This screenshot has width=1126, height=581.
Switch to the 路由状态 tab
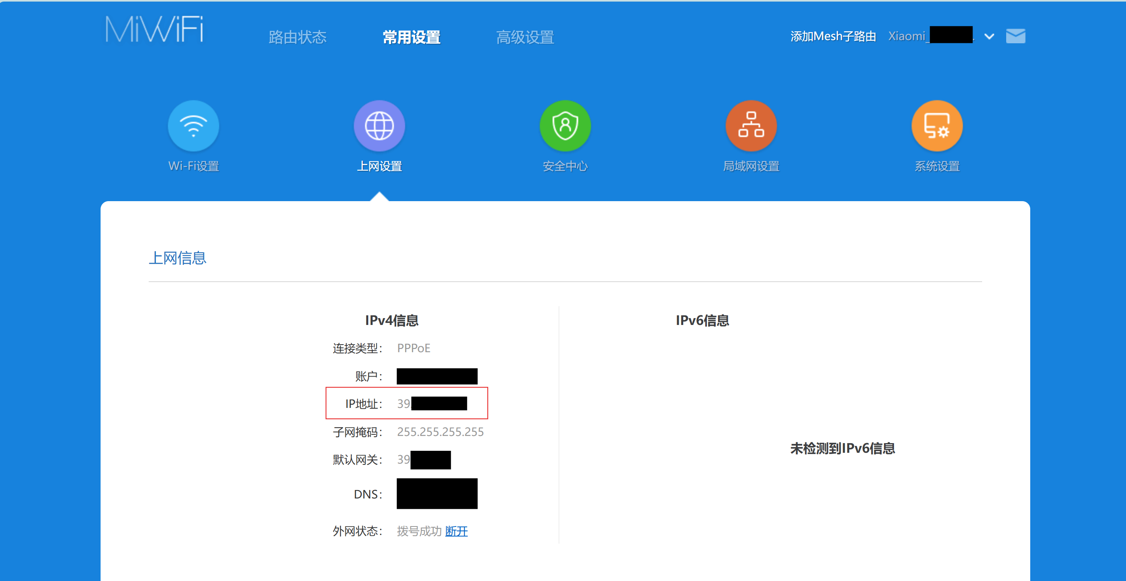click(297, 37)
